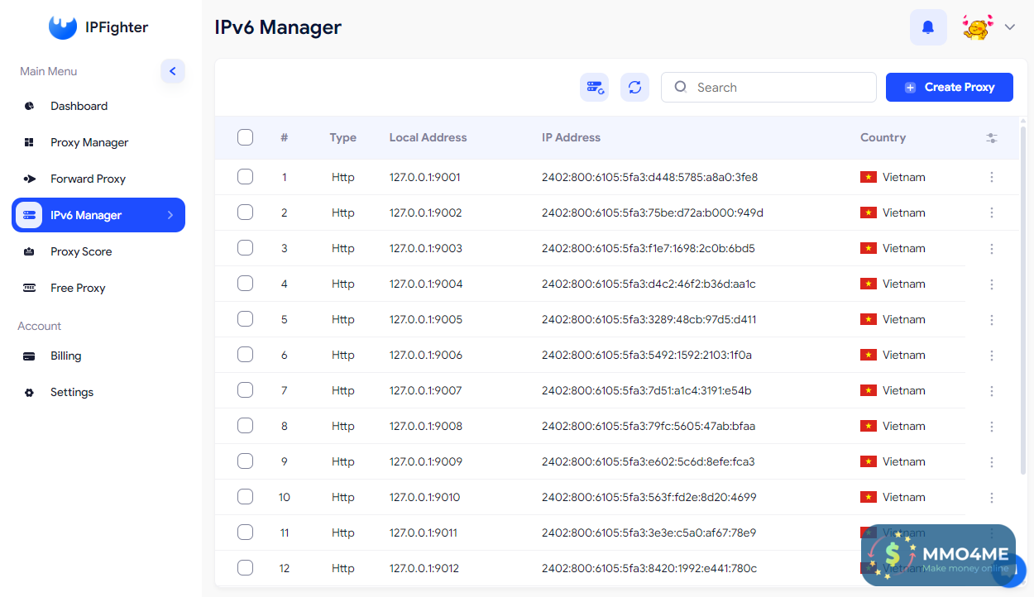This screenshot has width=1034, height=597.
Task: Click the Create Proxy button
Action: tap(950, 87)
